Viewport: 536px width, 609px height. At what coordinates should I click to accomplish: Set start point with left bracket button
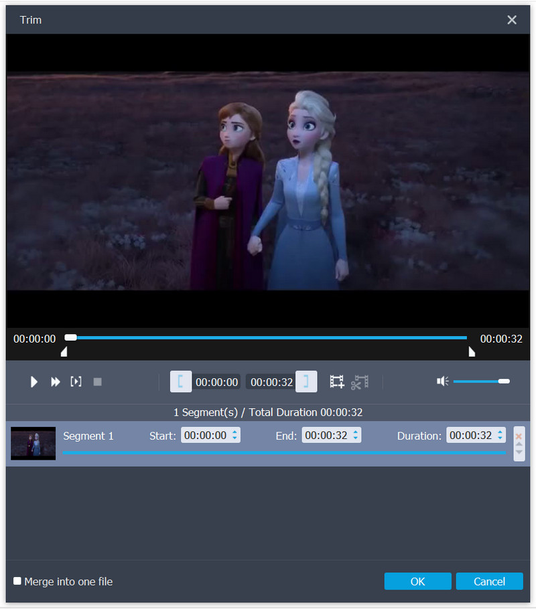coord(180,381)
